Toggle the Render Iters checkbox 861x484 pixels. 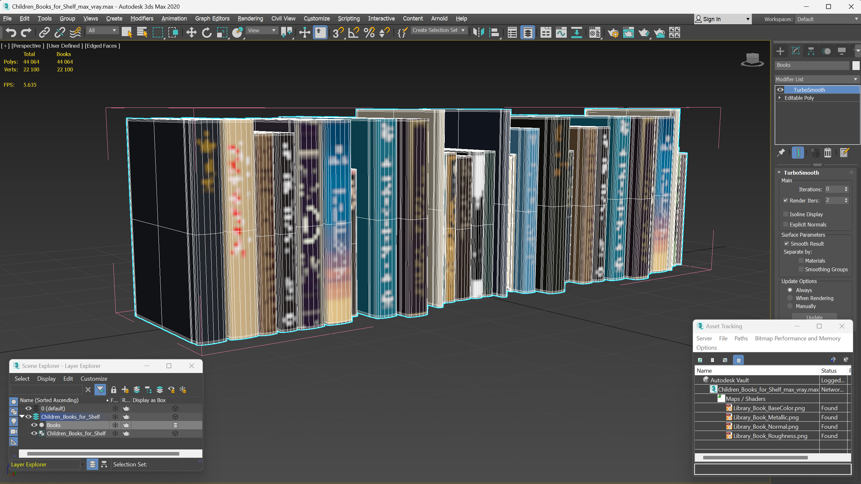pos(786,201)
